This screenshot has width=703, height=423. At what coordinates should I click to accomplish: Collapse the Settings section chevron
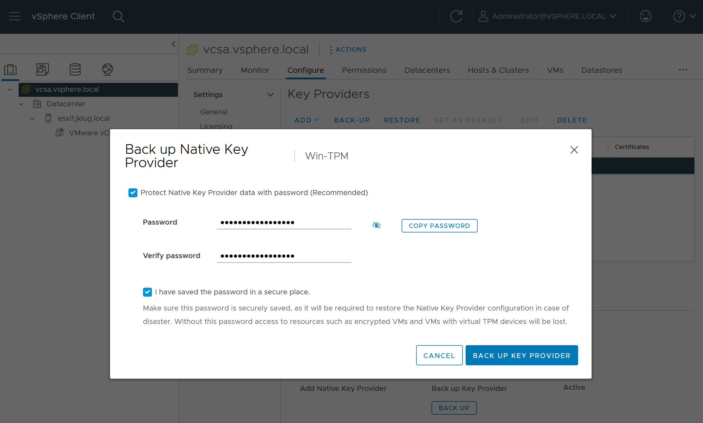270,95
